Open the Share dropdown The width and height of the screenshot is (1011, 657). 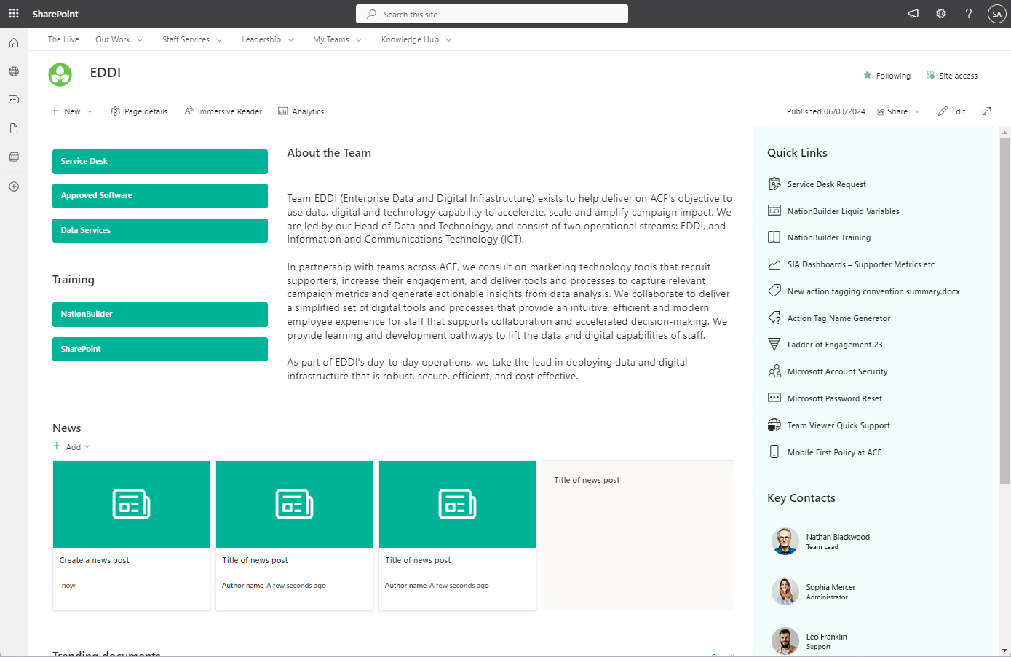click(x=898, y=111)
